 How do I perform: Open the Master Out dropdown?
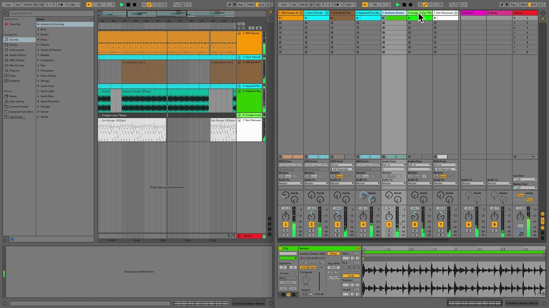pyautogui.click(x=525, y=188)
